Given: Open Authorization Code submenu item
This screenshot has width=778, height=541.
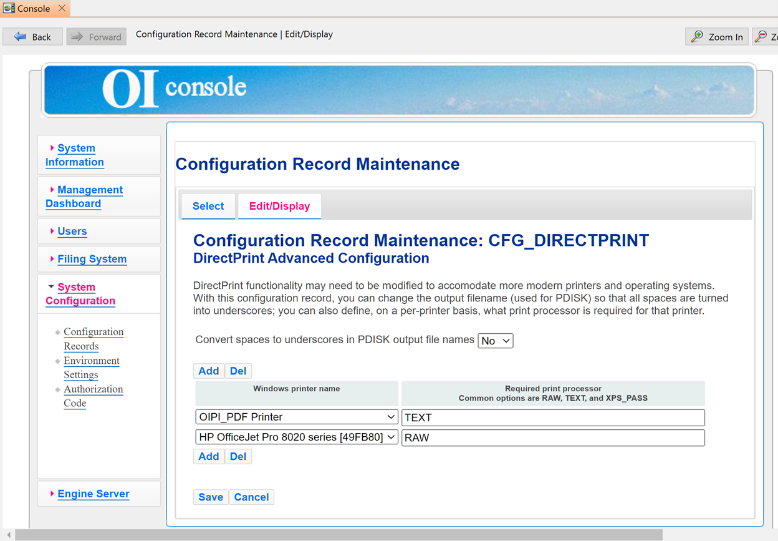Looking at the screenshot, I should tap(94, 396).
